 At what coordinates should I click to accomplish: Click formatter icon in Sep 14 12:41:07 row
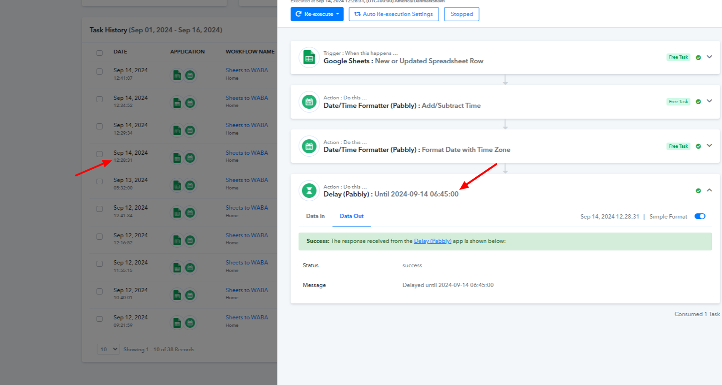(x=190, y=75)
